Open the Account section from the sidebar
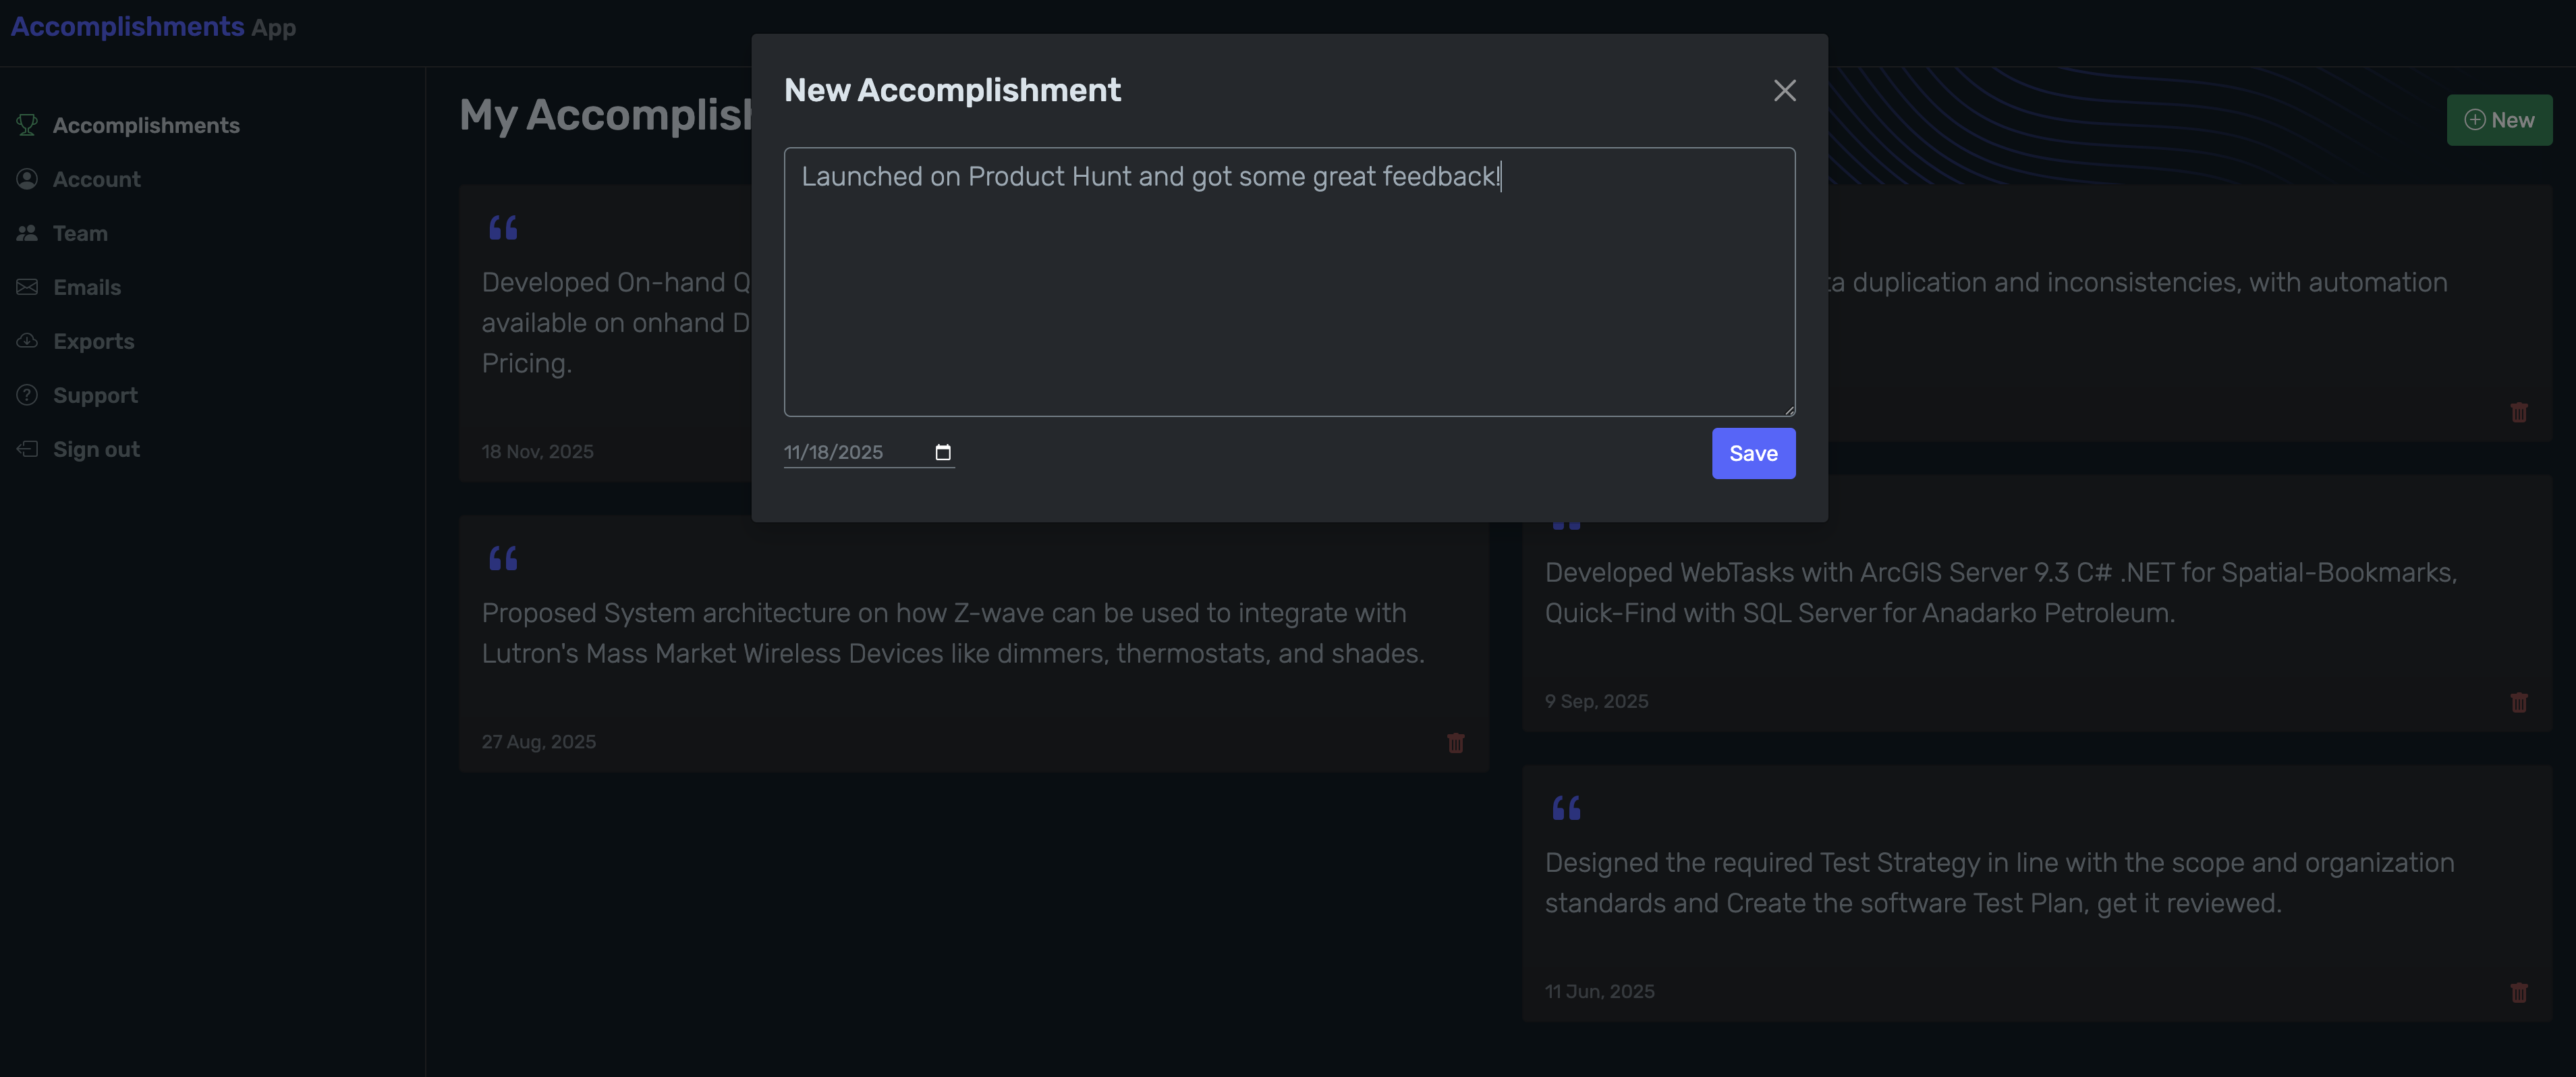2576x1077 pixels. 97,178
